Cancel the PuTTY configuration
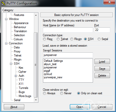This screenshot has width=116, height=112. [x=102, y=107]
